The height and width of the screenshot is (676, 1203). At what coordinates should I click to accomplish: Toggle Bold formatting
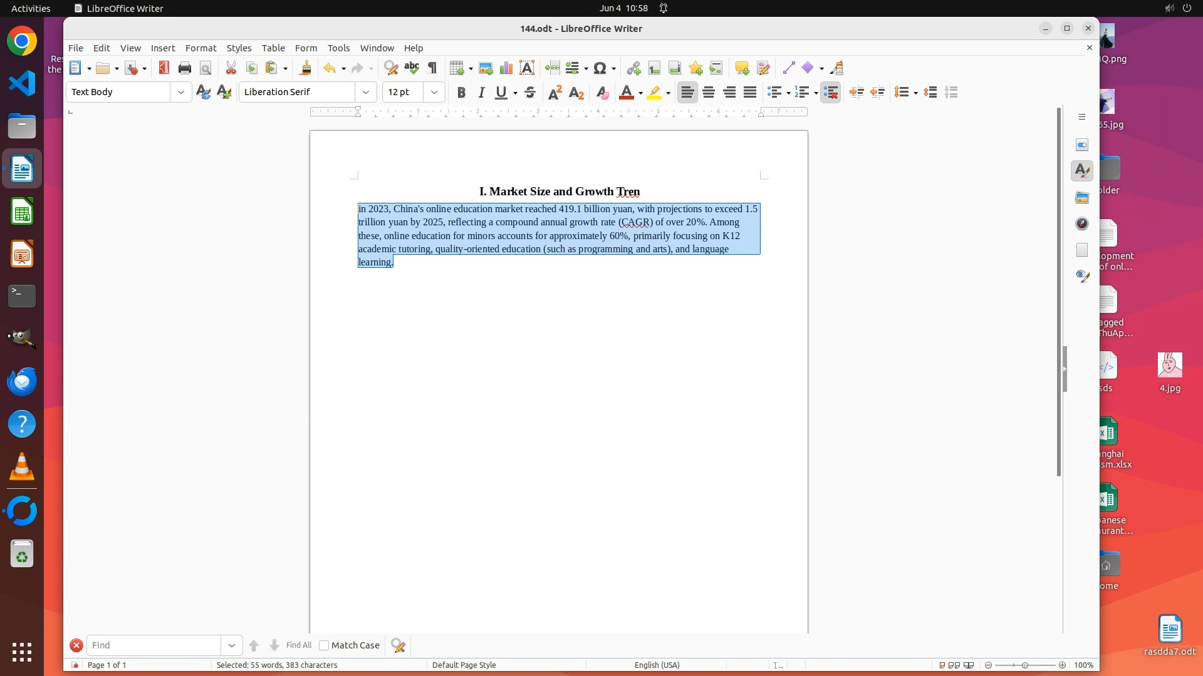[461, 93]
